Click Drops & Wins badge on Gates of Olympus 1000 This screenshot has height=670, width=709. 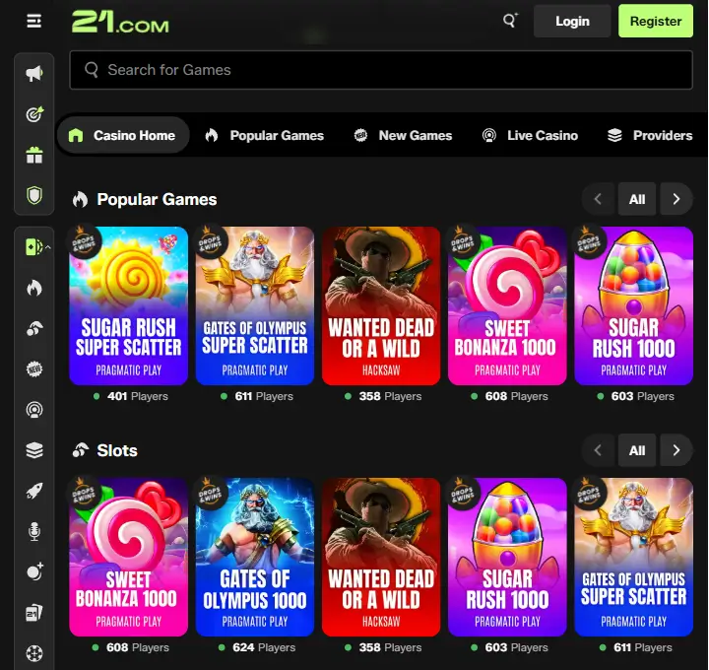coord(211,493)
